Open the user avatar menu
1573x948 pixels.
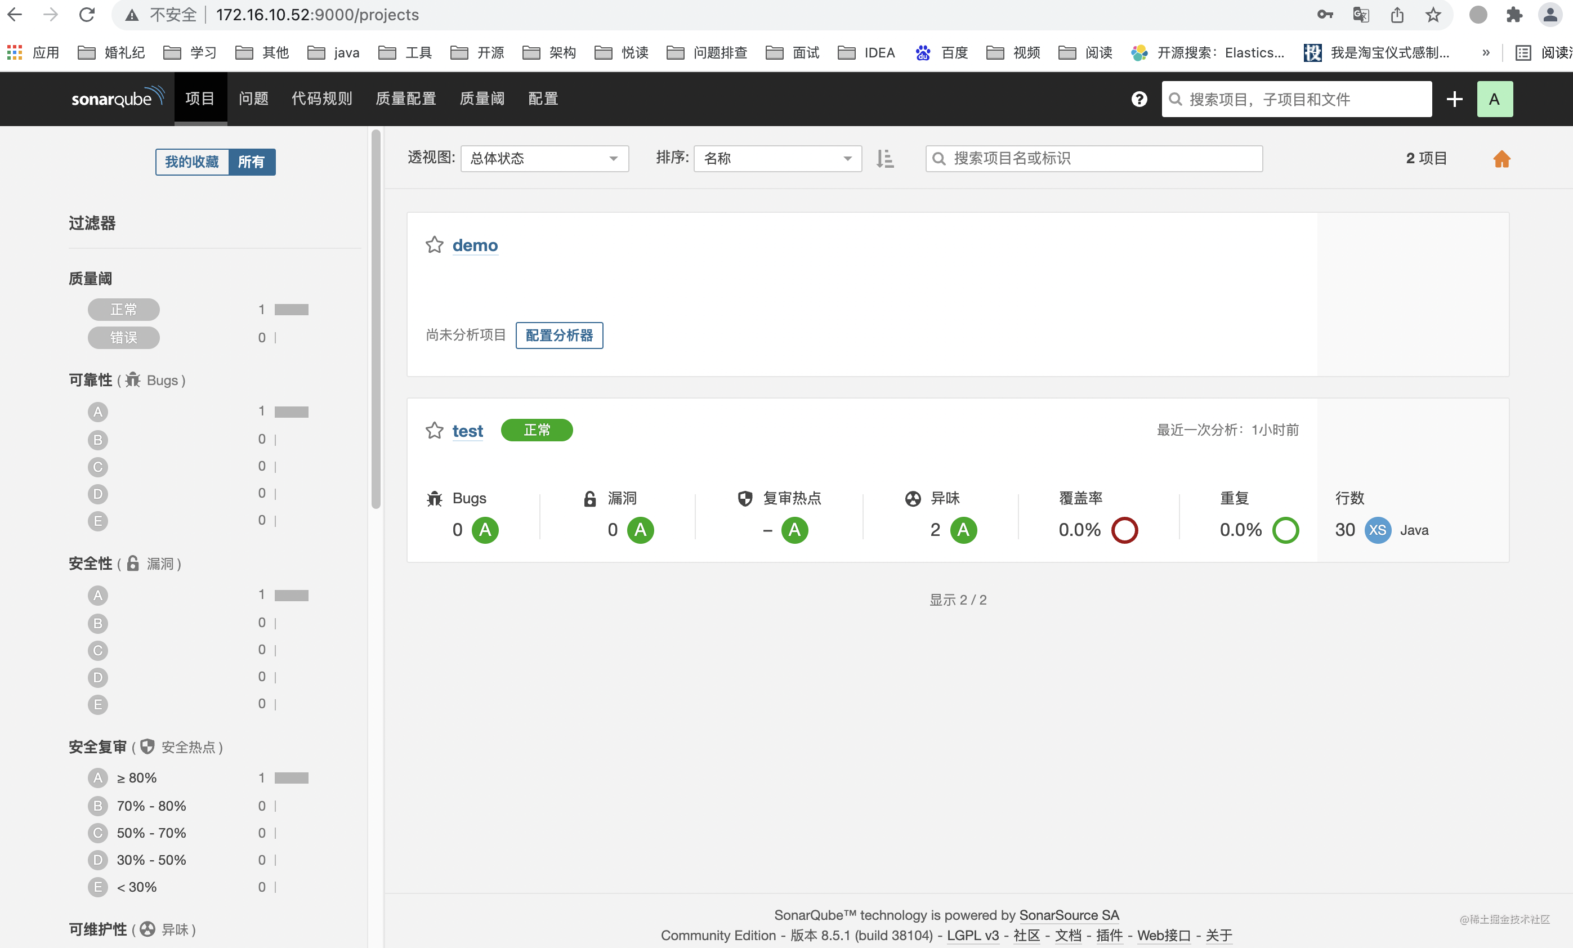pos(1495,99)
